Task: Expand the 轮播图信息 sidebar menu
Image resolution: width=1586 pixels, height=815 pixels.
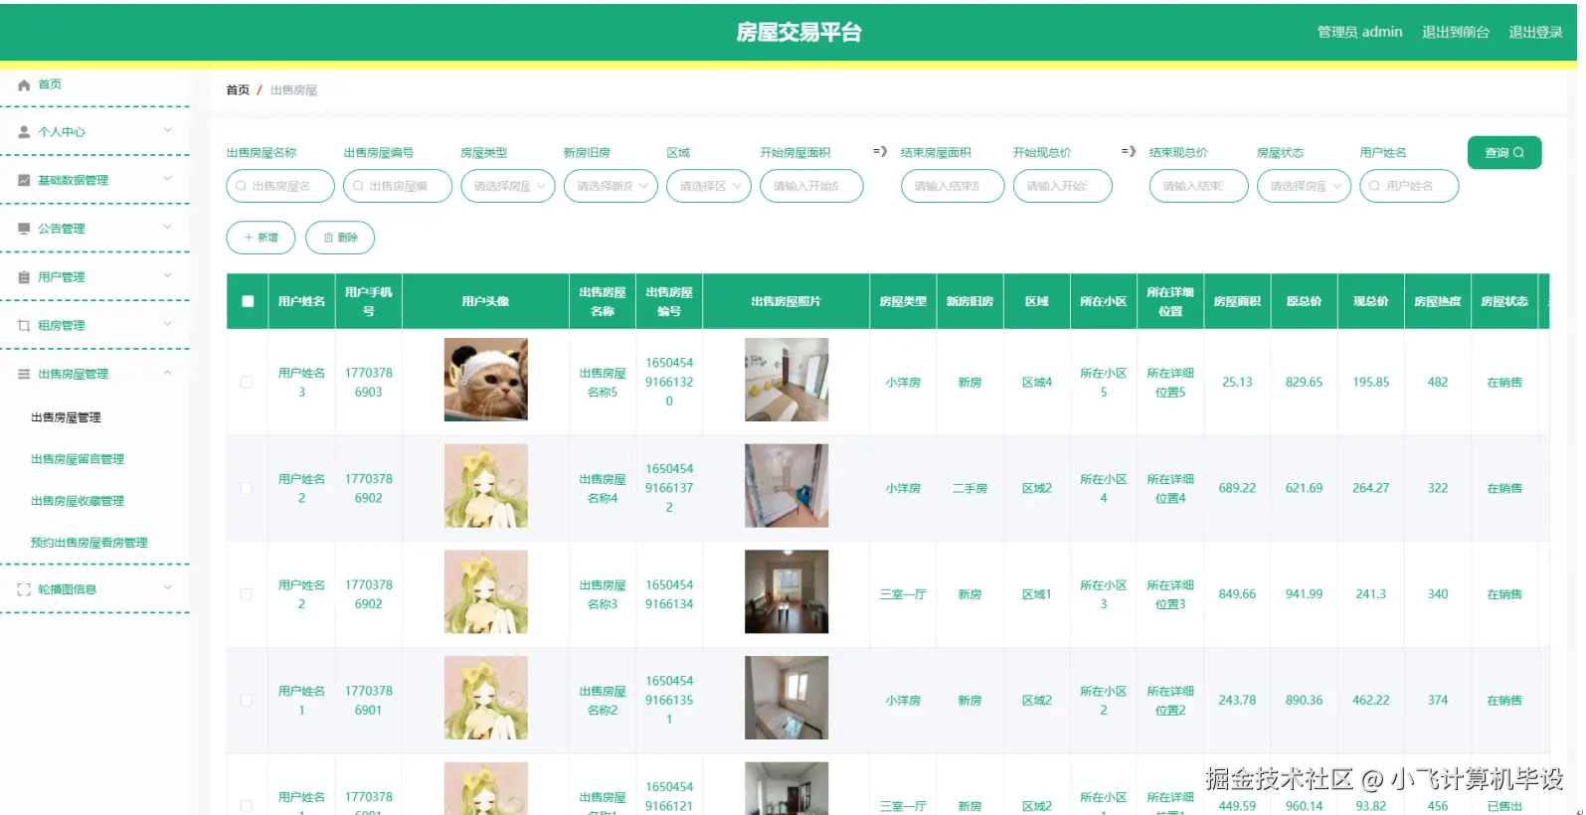Action: [95, 589]
